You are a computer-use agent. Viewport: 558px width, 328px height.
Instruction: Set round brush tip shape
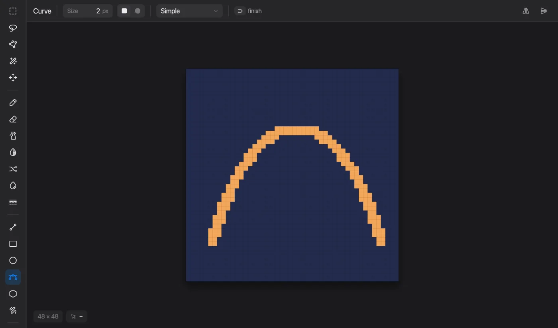(138, 11)
